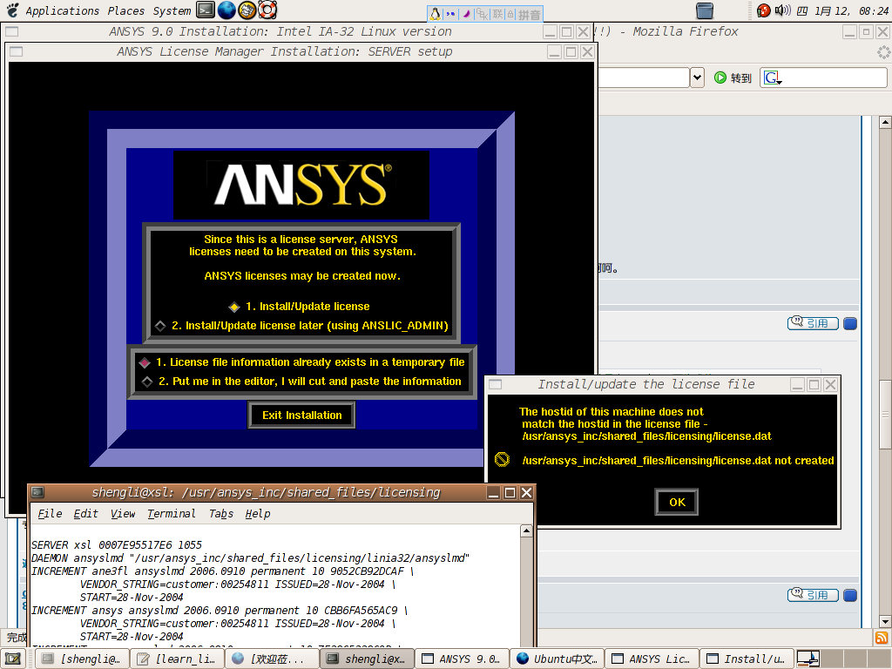The image size is (892, 669).
Task: Toggle the moon-shaped width icon on input bar
Action: 466,14
